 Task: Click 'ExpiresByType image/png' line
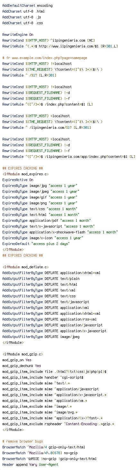[x=40, y=203]
